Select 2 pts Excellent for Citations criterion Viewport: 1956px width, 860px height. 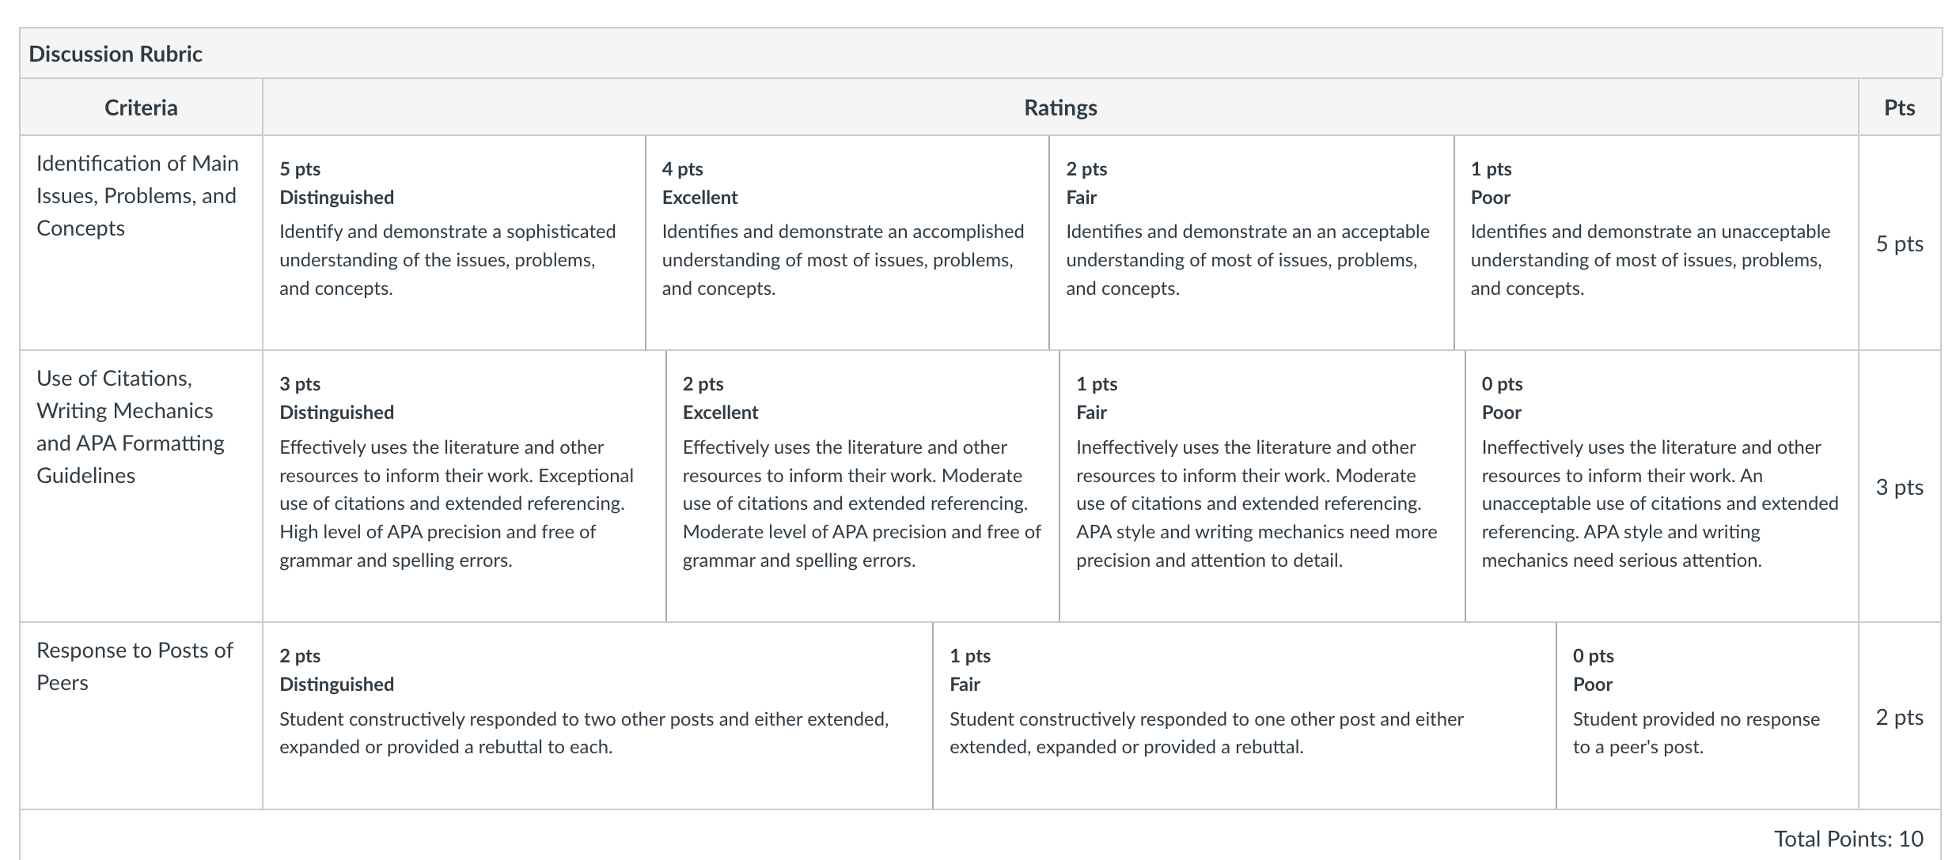coord(862,486)
